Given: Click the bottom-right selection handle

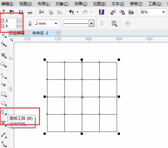Looking at the screenshot, I should click(x=119, y=134).
